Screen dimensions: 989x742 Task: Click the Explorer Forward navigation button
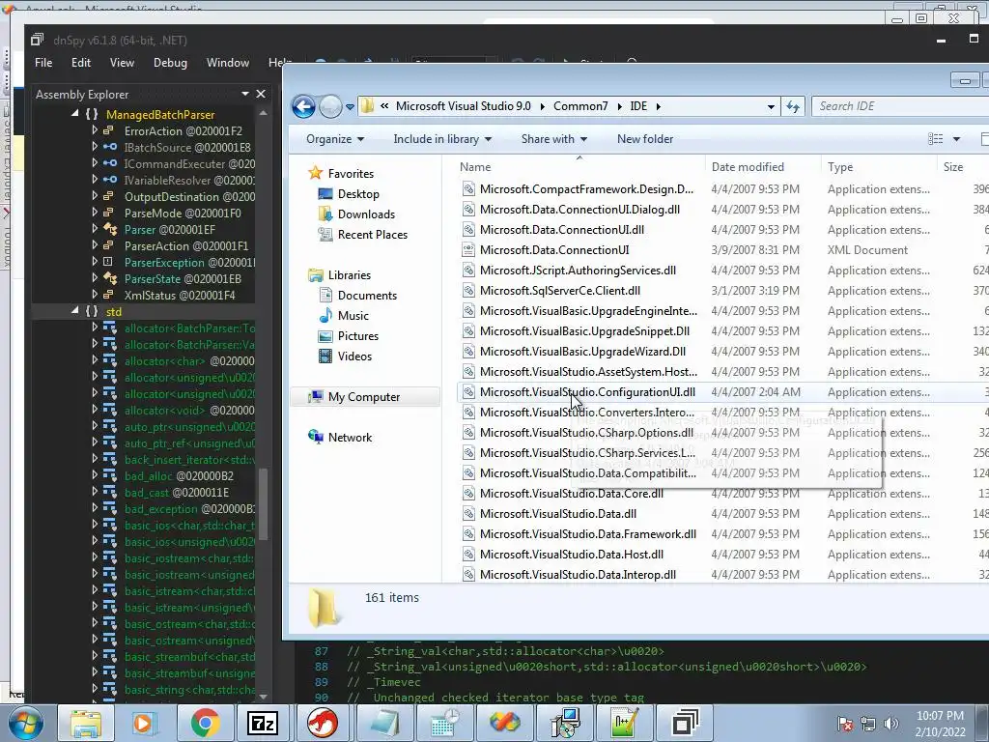coord(330,106)
